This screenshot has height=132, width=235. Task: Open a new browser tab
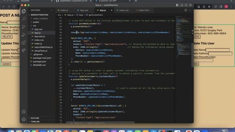click(136, 1)
